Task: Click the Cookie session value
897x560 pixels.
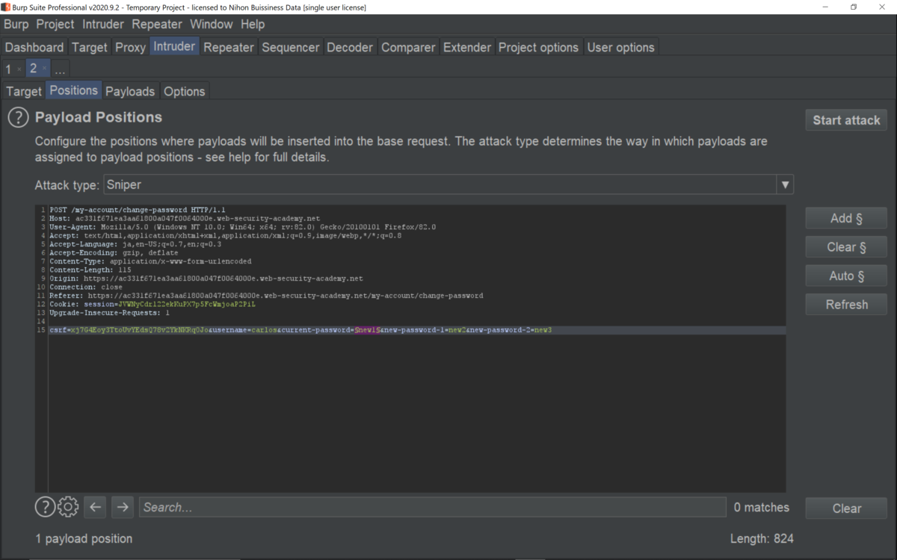Action: (x=186, y=305)
